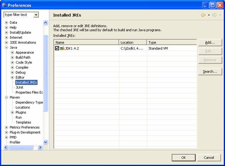The width and height of the screenshot is (225, 166).
Task: Click the tree vertical scrollbar thumb
Action: pos(45,73)
